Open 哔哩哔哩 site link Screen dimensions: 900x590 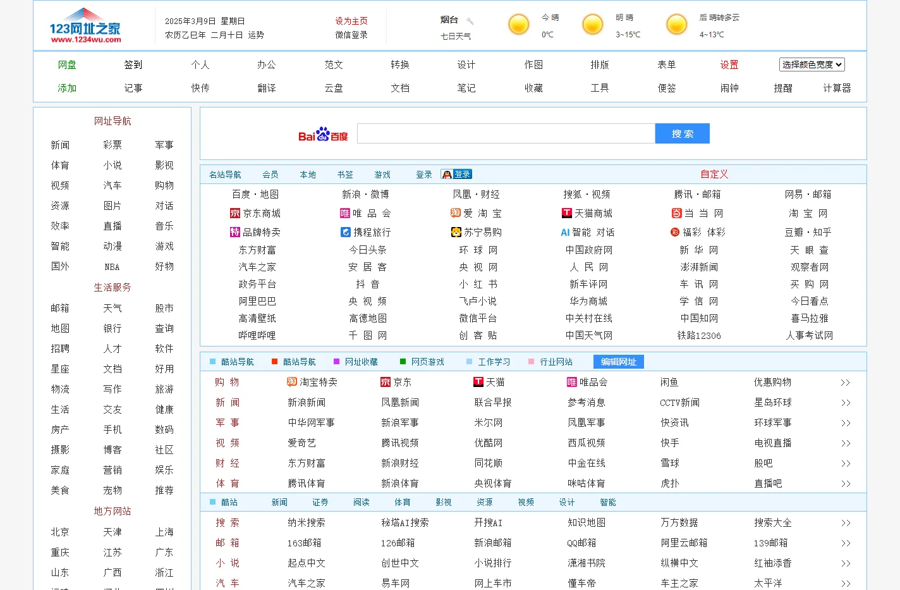click(x=257, y=335)
